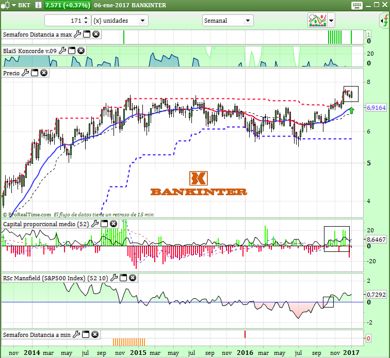Click the 7,571 (+0,37%) price label
The image size is (390, 358).
68,5
